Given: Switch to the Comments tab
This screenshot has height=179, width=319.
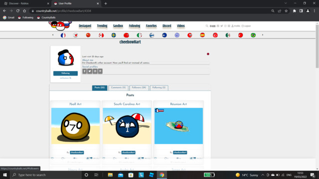Looking at the screenshot, I should (x=118, y=88).
